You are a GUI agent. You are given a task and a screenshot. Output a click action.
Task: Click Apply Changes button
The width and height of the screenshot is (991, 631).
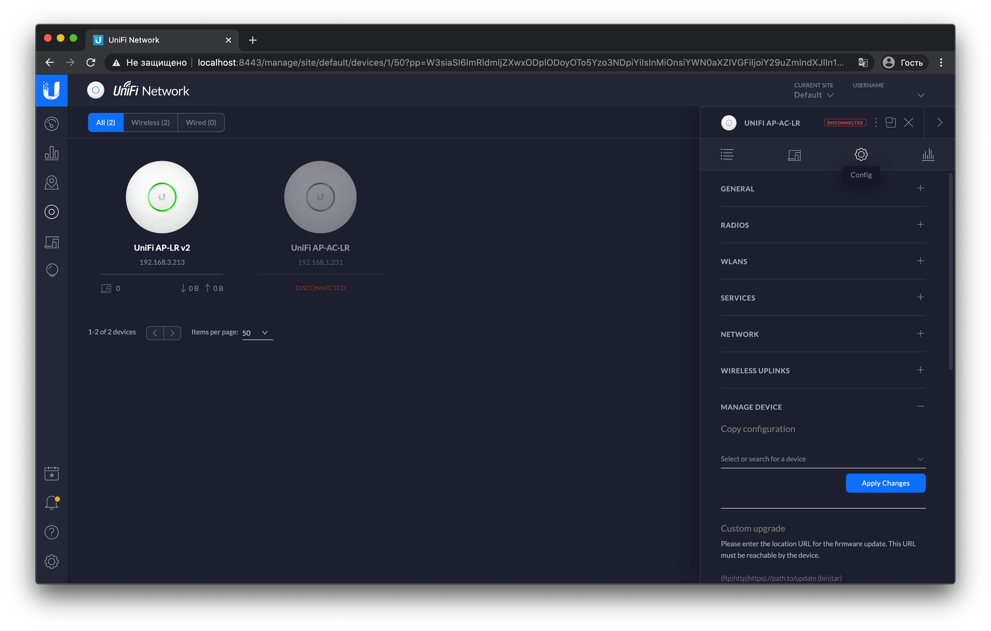(x=885, y=482)
